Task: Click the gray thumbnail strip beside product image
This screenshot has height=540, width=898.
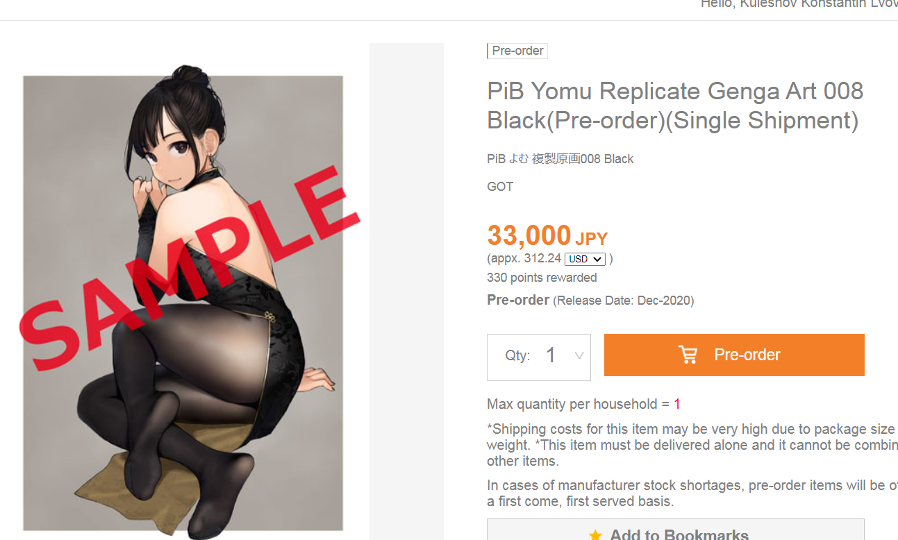Action: 406,292
